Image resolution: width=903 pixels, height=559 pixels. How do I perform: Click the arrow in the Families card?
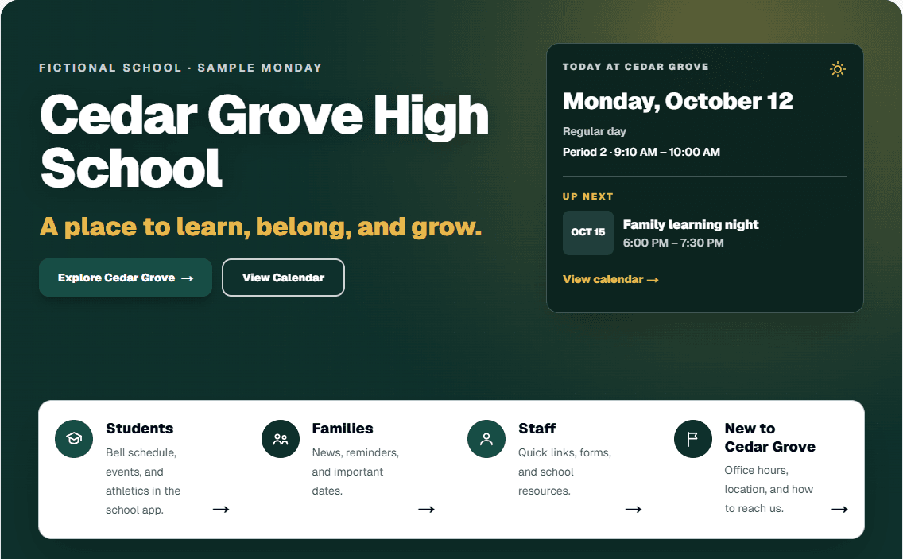[426, 509]
